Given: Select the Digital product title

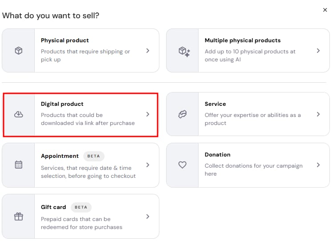Looking at the screenshot, I should coord(62,104).
